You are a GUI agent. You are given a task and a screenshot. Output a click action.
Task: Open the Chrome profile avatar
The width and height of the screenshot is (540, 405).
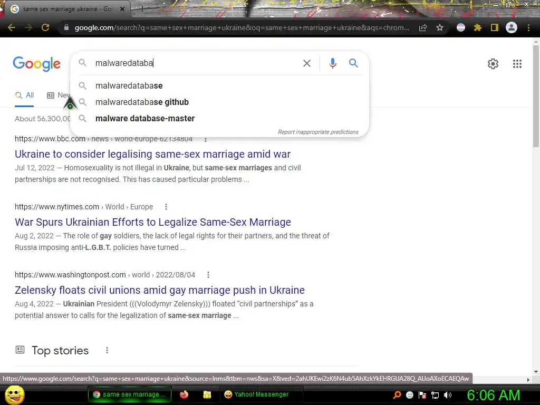pyautogui.click(x=512, y=27)
